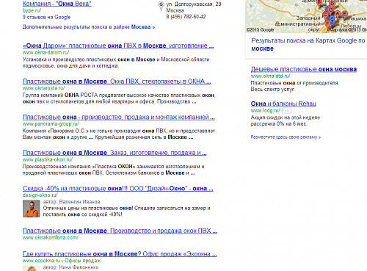Screen dimensions: 367x271
Task: Click автор: Валентин Иванов text
Action: (x=71, y=202)
